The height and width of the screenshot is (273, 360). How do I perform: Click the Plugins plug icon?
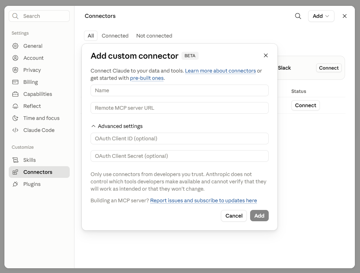coord(15,184)
